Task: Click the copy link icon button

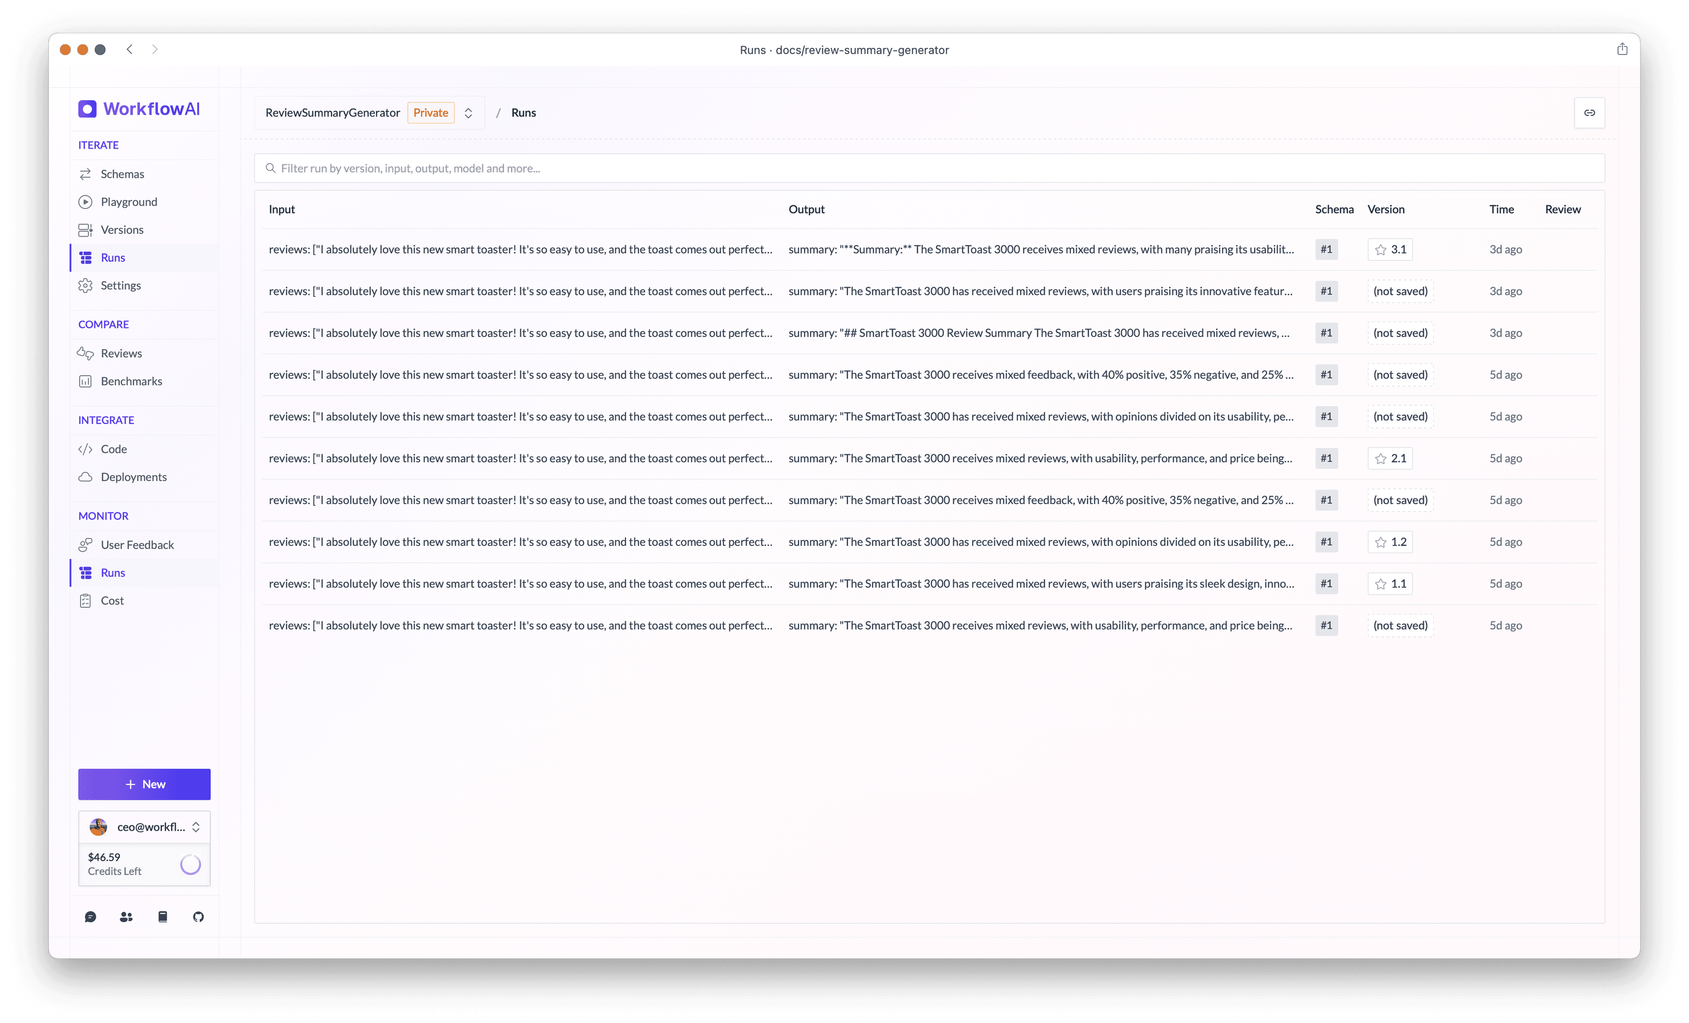Action: (1589, 113)
